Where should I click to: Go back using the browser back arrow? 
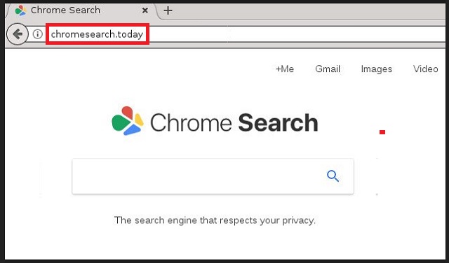pos(17,34)
